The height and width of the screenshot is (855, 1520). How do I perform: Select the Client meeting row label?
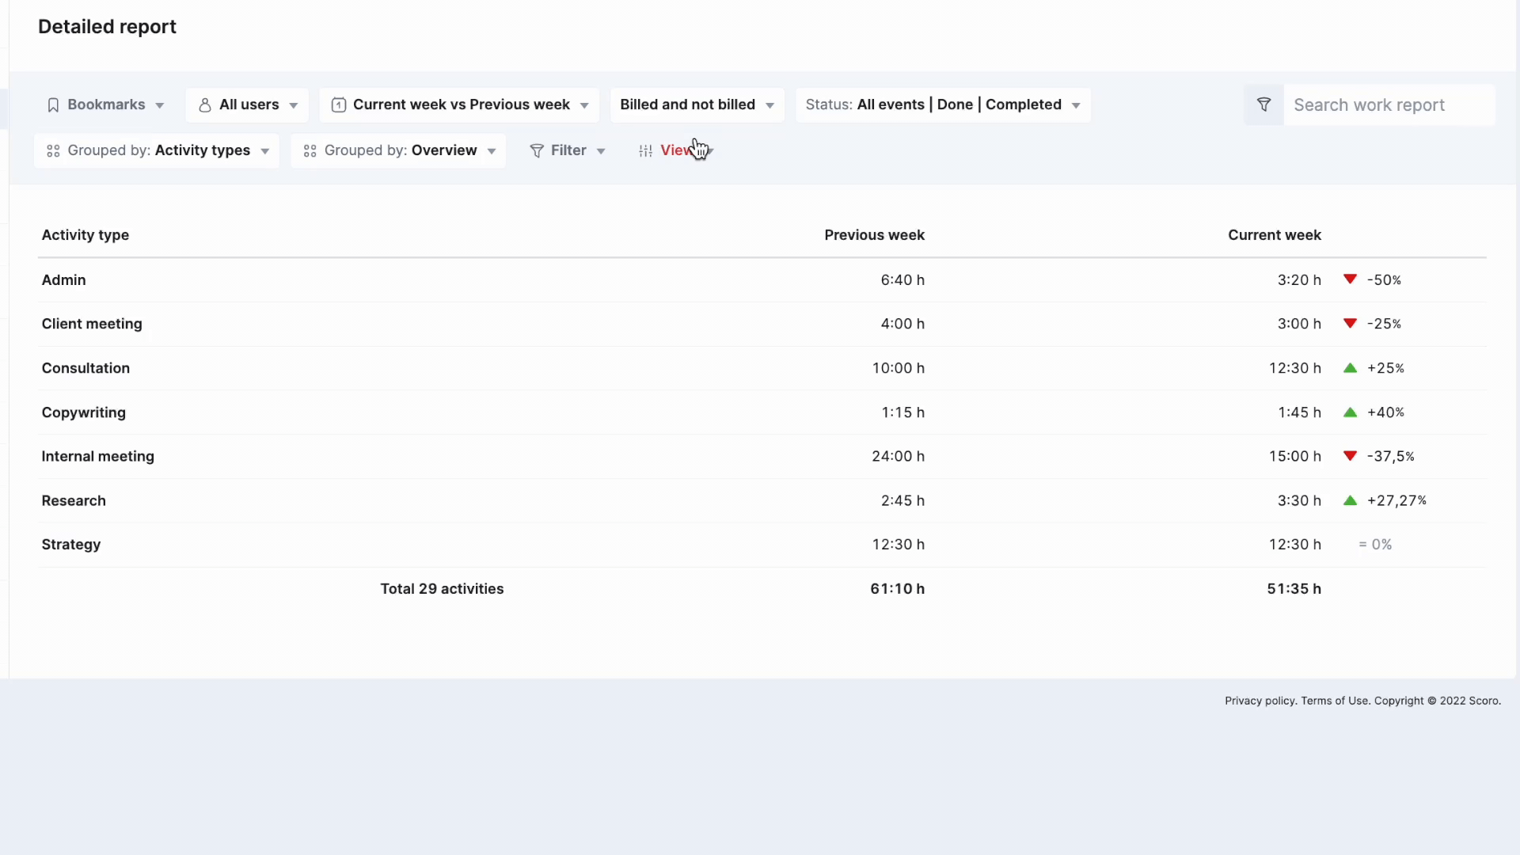[x=92, y=324]
